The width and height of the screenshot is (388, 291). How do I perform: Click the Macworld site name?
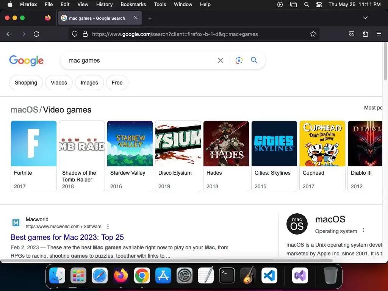click(37, 219)
